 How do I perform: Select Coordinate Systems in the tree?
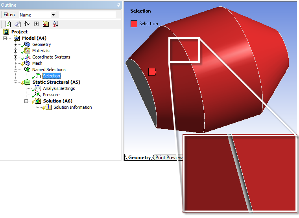(x=51, y=57)
